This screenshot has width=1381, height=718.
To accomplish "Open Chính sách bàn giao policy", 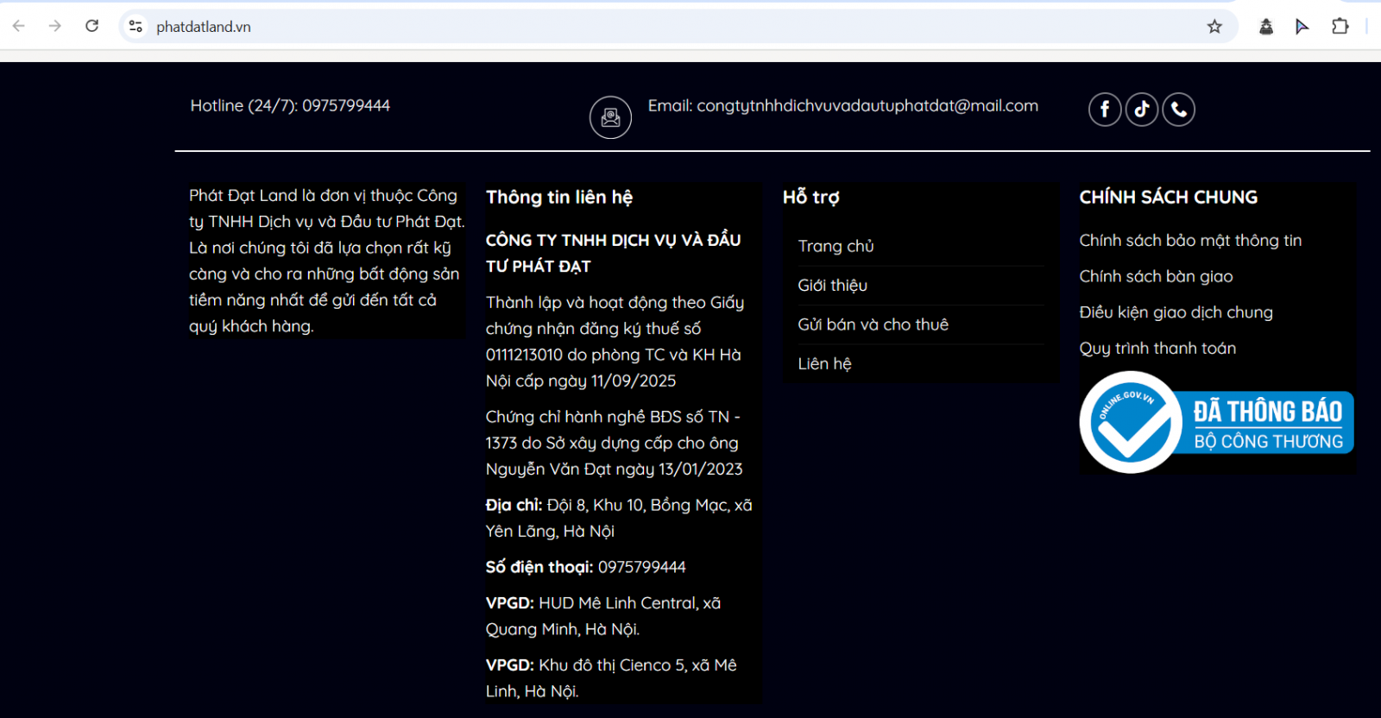I will click(1156, 277).
